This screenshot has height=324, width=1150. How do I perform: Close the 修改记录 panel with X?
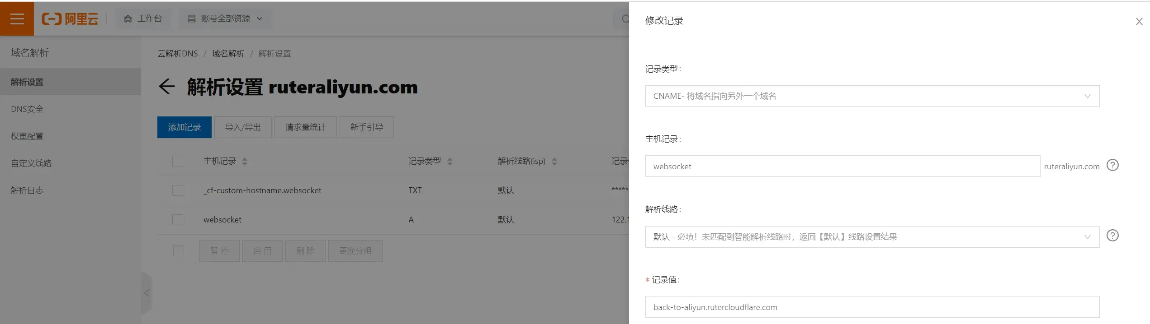tap(1139, 21)
